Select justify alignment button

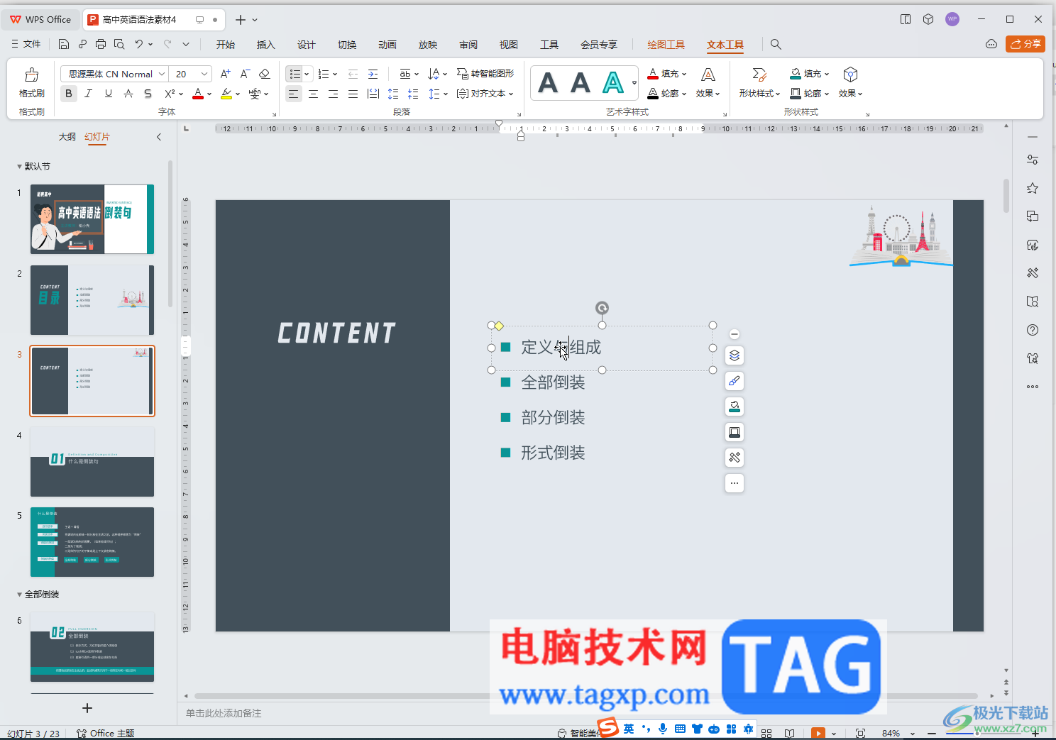point(353,94)
